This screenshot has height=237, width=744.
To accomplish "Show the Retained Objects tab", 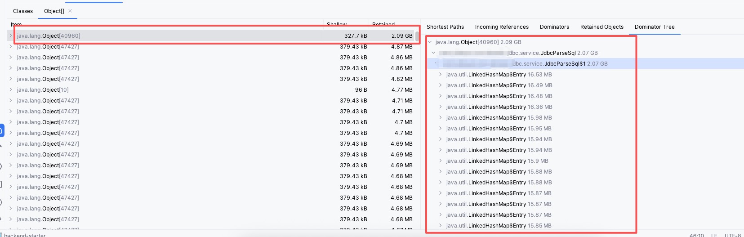I will click(601, 27).
